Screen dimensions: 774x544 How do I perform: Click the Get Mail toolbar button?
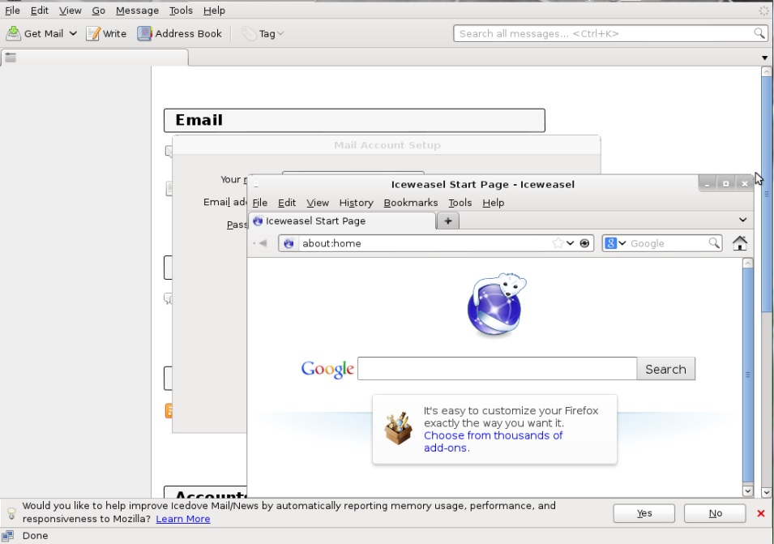pos(35,33)
